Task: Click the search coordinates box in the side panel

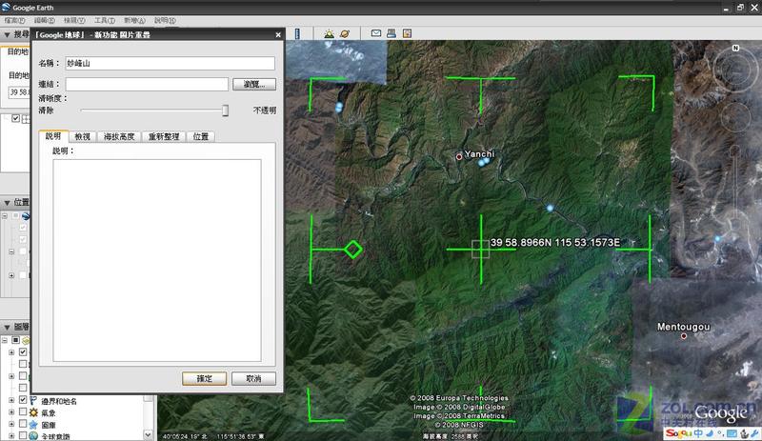Action: pyautogui.click(x=19, y=91)
